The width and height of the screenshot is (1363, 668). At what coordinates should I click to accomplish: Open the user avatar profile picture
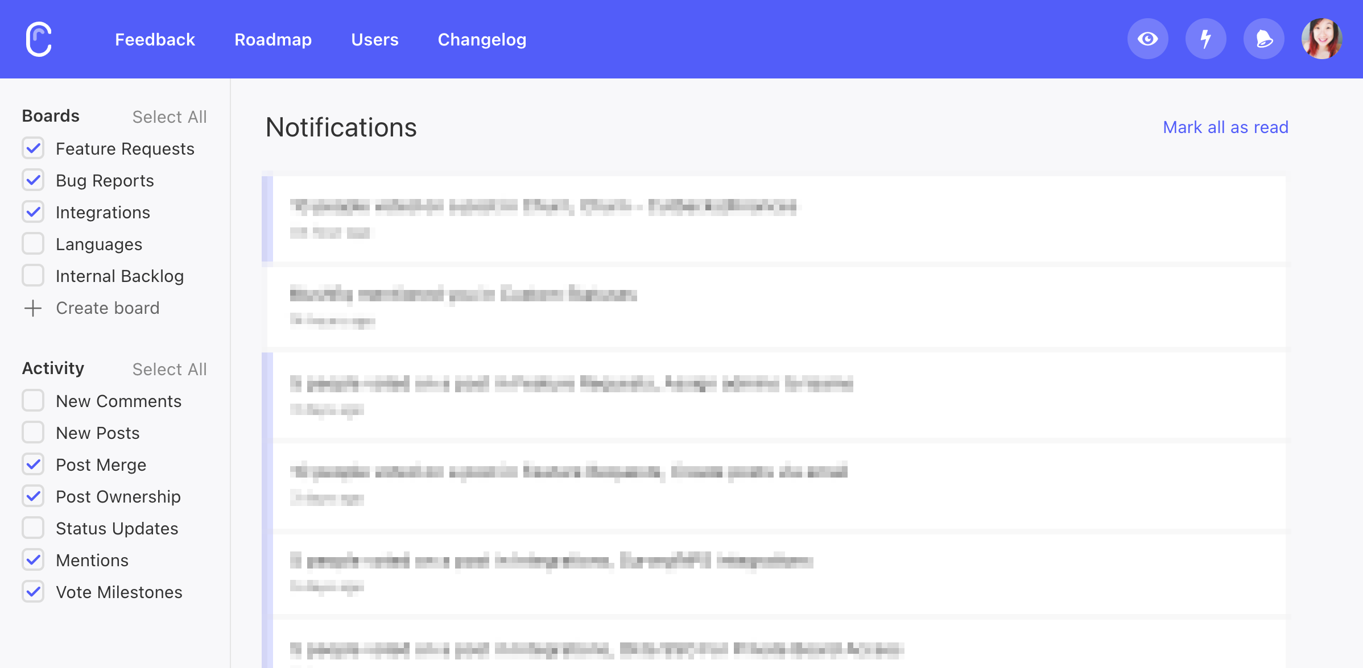(1322, 39)
